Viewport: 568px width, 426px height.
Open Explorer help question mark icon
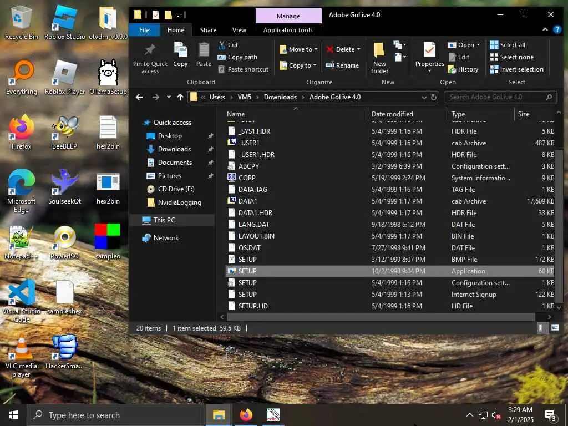tap(557, 30)
